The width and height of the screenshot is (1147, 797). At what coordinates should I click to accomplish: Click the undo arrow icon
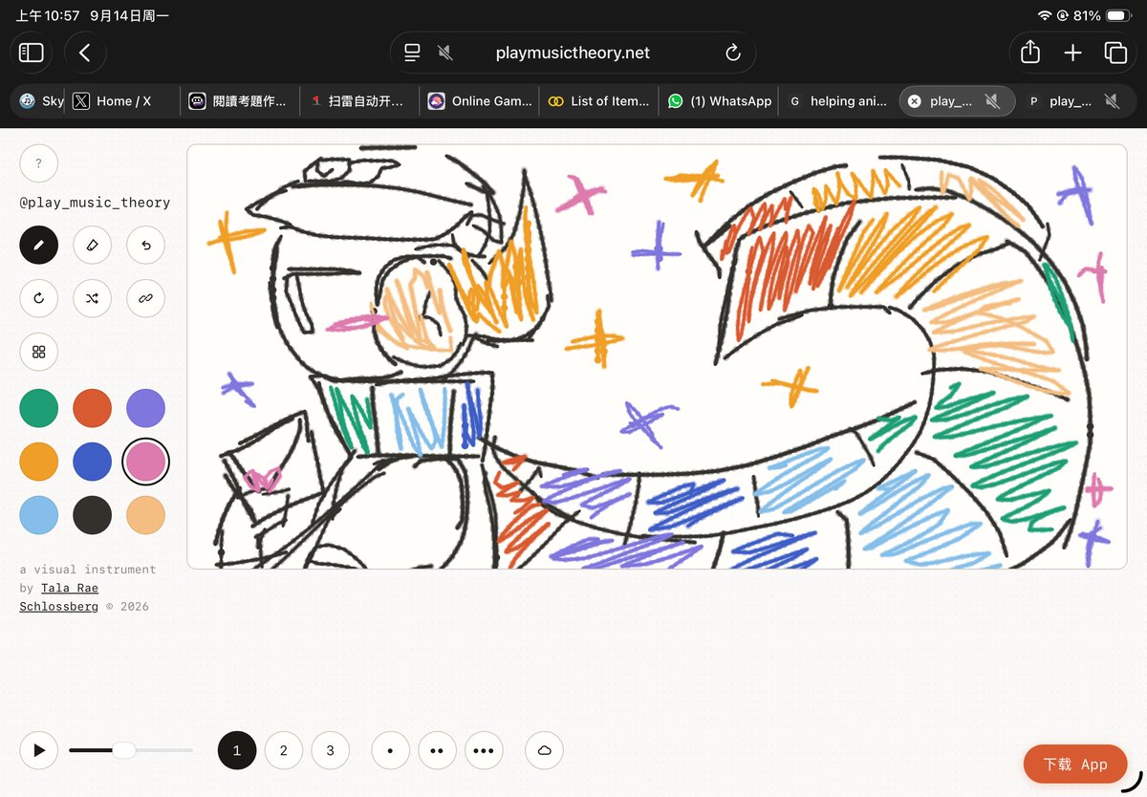click(x=146, y=246)
